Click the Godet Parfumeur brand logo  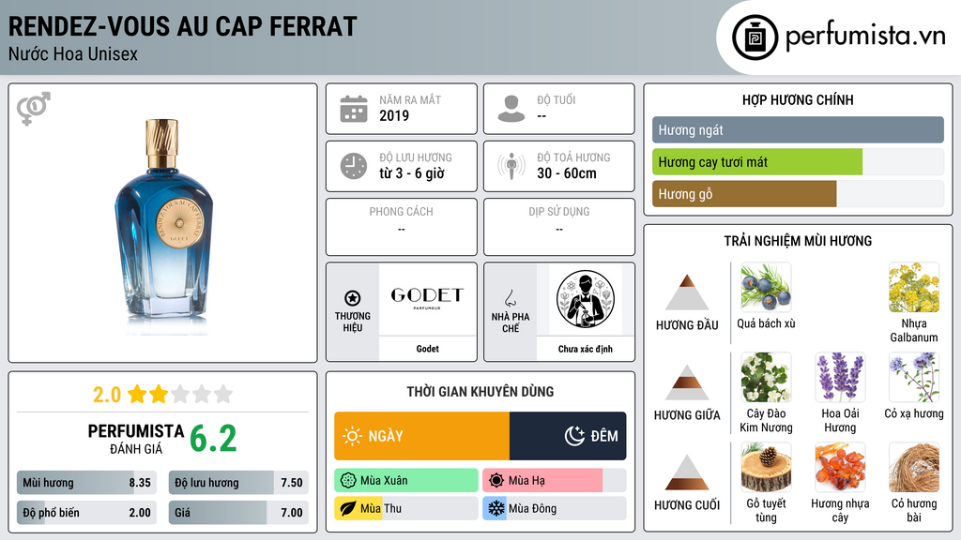coord(427,298)
